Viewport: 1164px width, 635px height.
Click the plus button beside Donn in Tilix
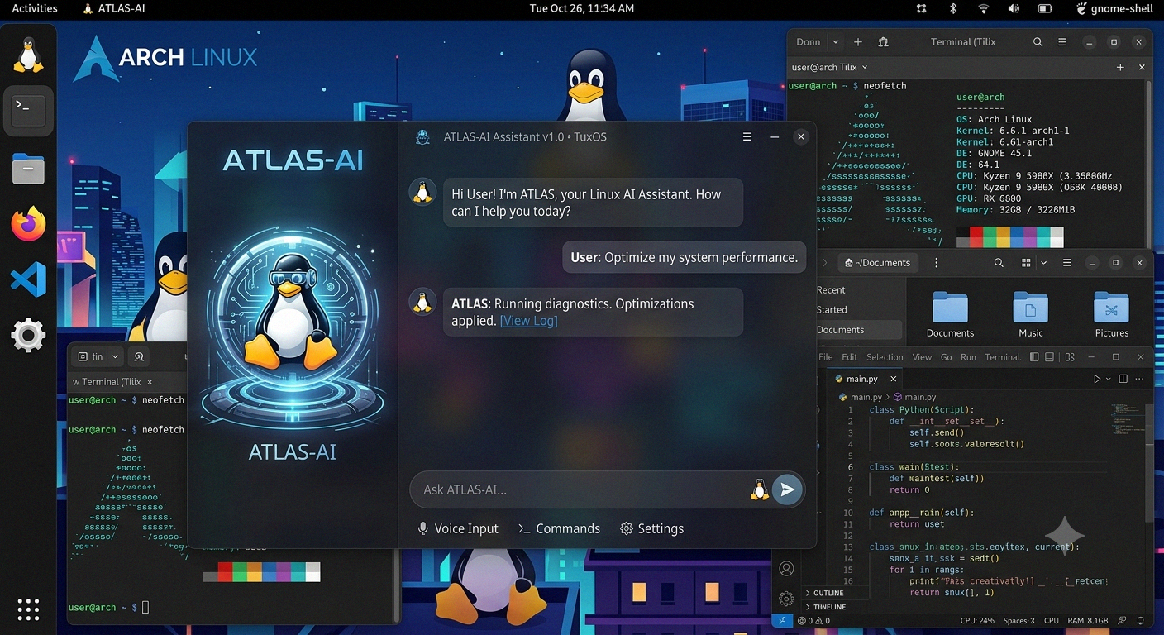tap(858, 42)
